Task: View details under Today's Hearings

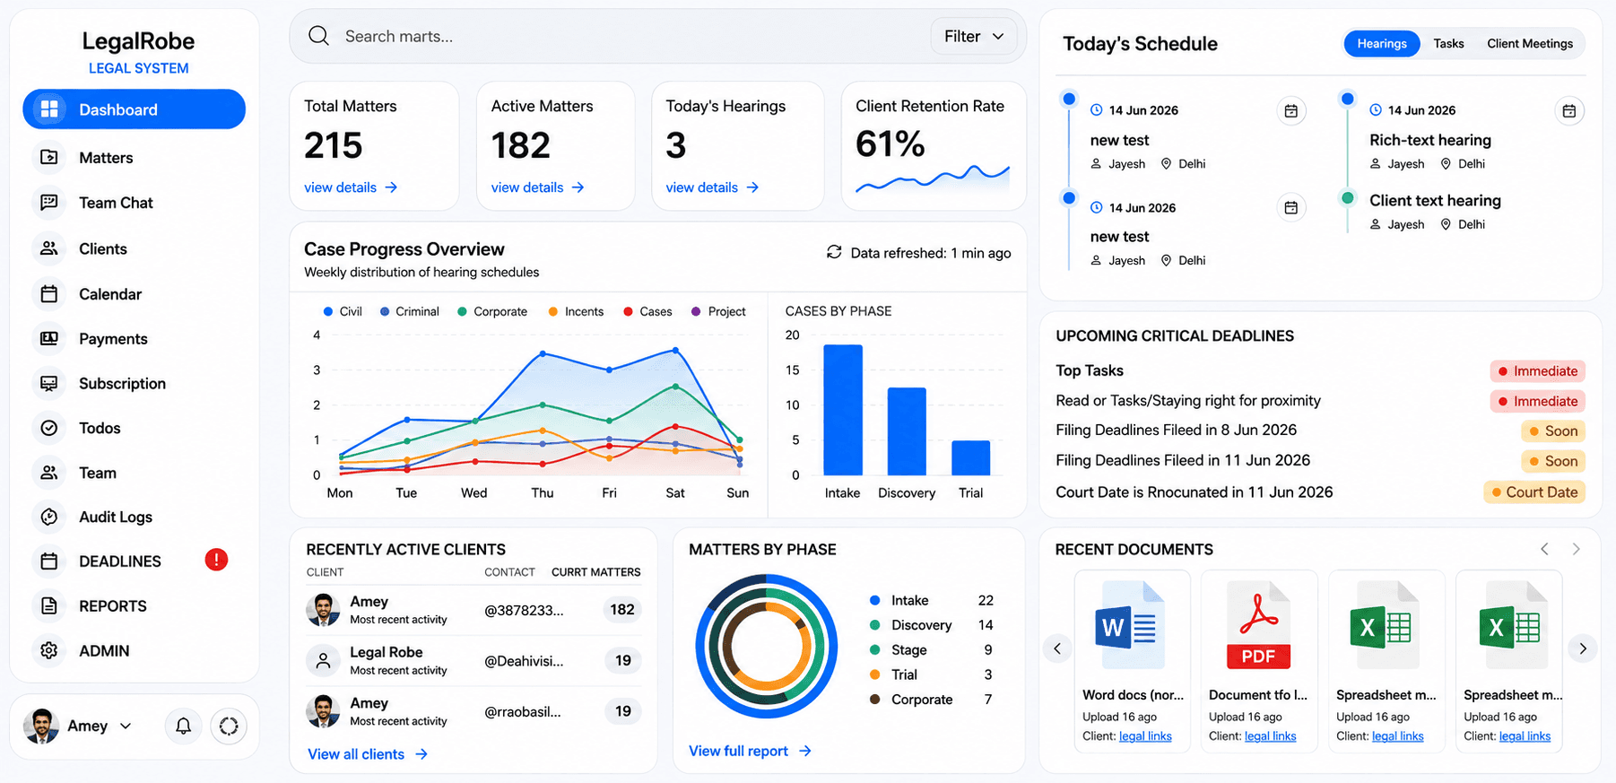Action: [x=712, y=187]
